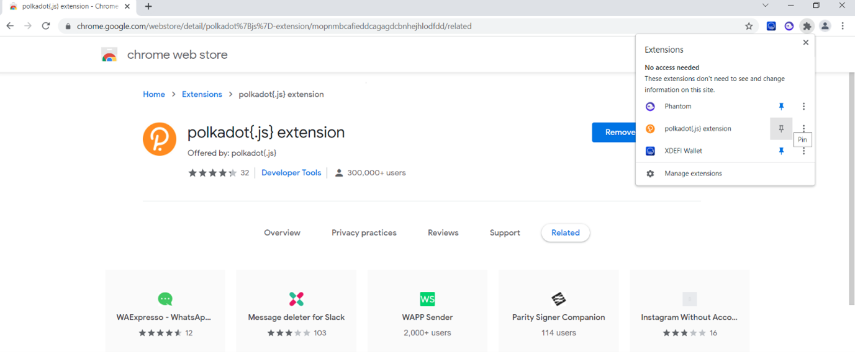Unpin the XDEFI Wallet extension
This screenshot has height=352, width=855.
[x=781, y=151]
